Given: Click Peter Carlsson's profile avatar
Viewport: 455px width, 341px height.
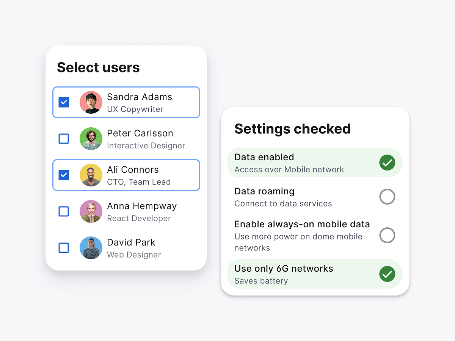Looking at the screenshot, I should pos(91,139).
